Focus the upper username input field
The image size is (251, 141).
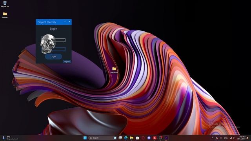(x=60, y=40)
